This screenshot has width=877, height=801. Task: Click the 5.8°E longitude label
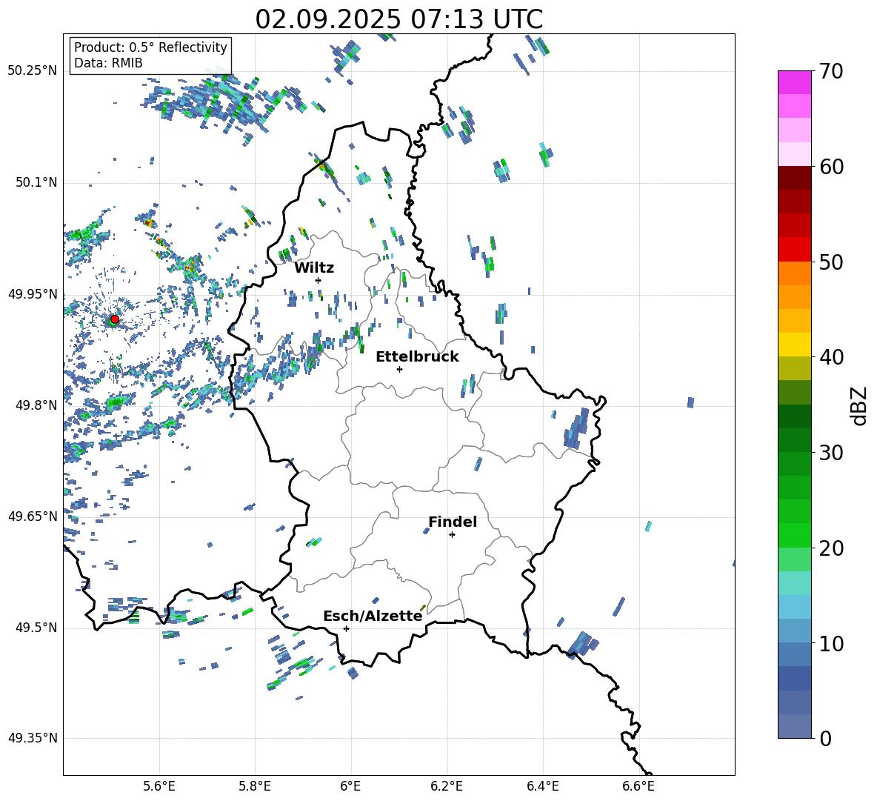255,786
